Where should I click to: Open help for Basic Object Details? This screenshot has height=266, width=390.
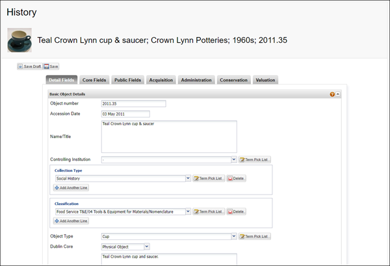tap(332, 94)
